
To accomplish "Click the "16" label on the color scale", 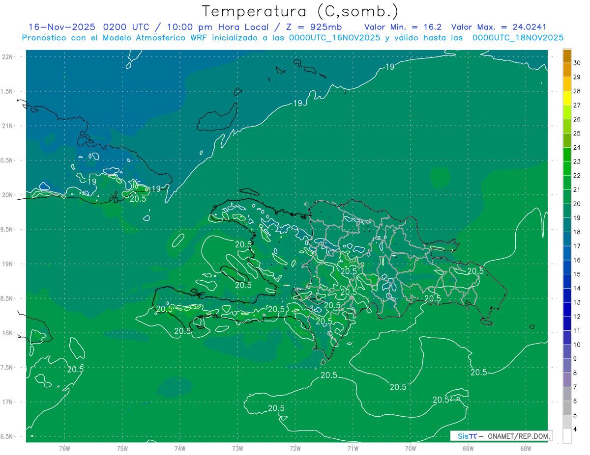I will pyautogui.click(x=577, y=260).
